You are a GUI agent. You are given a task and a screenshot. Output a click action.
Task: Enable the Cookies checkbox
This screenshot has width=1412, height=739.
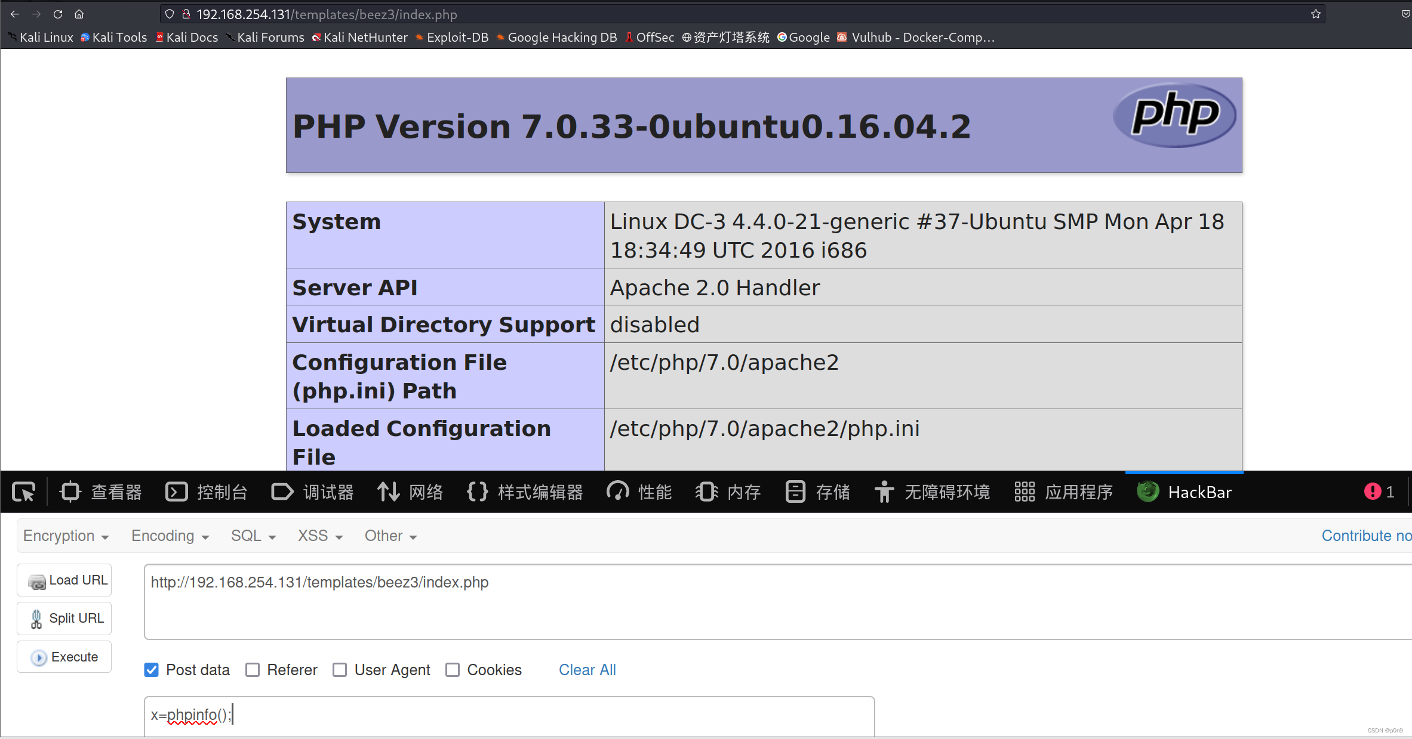point(453,670)
